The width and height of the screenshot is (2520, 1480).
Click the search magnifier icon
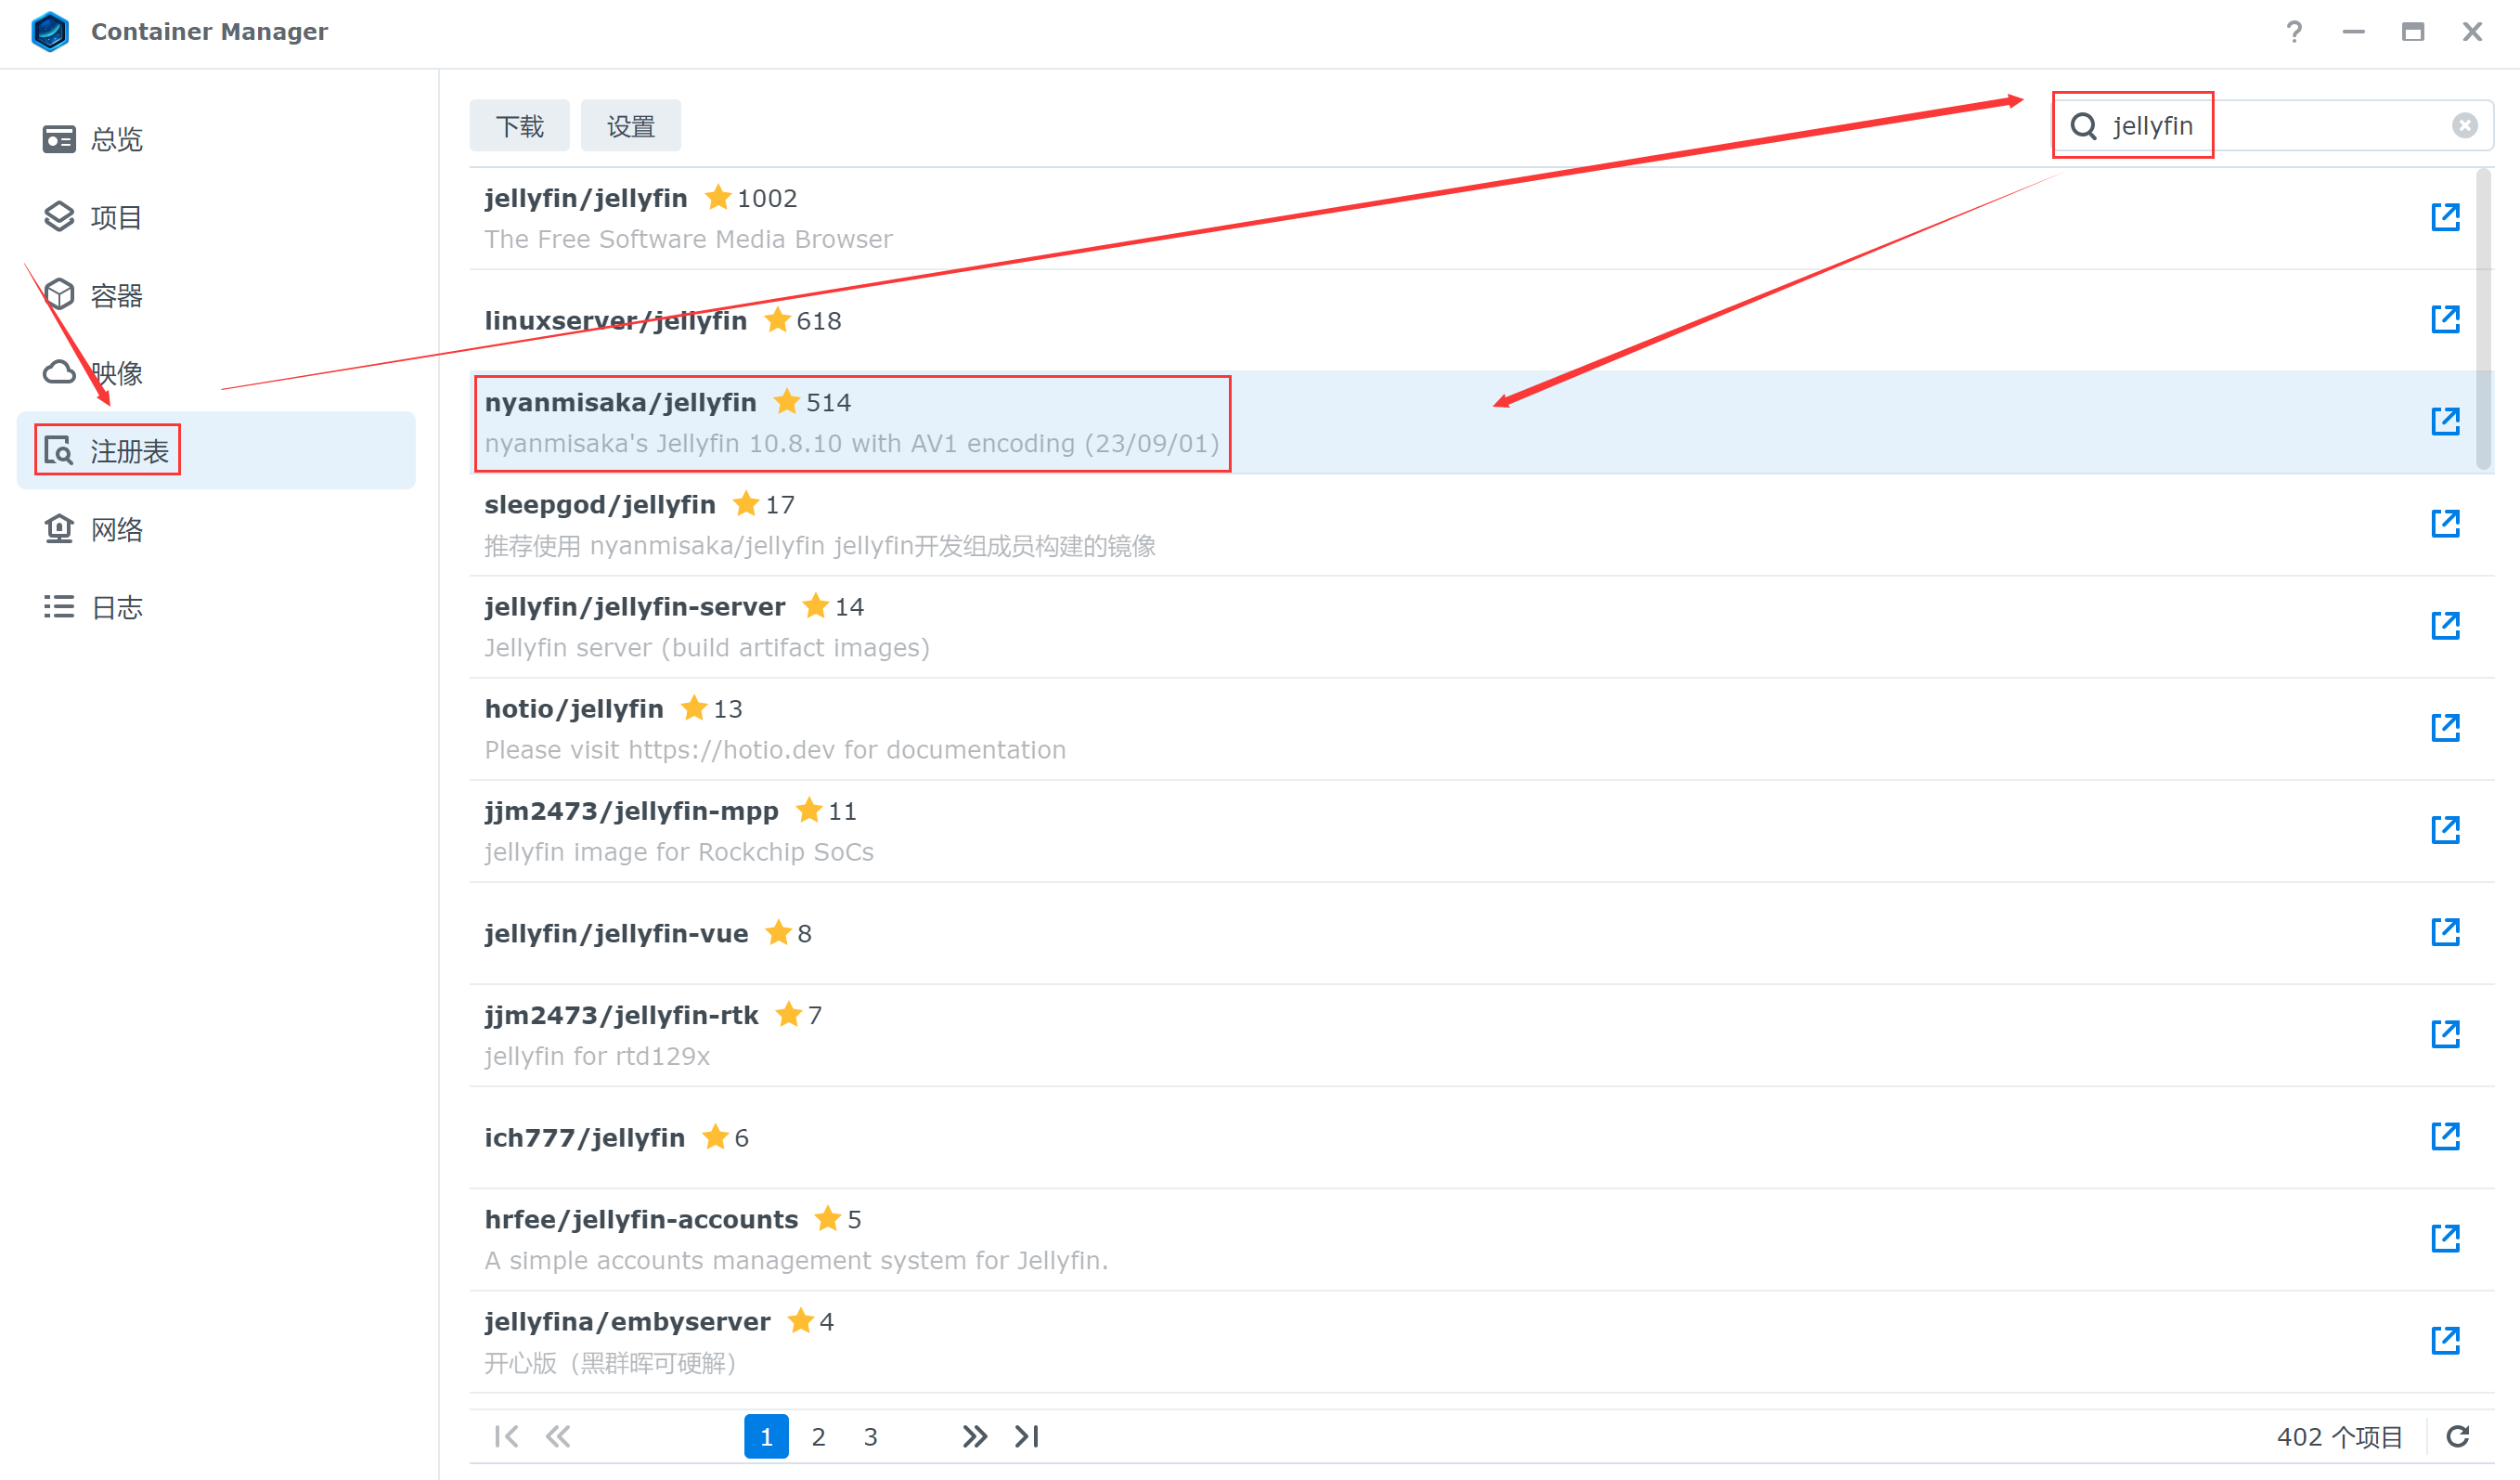(x=2083, y=126)
